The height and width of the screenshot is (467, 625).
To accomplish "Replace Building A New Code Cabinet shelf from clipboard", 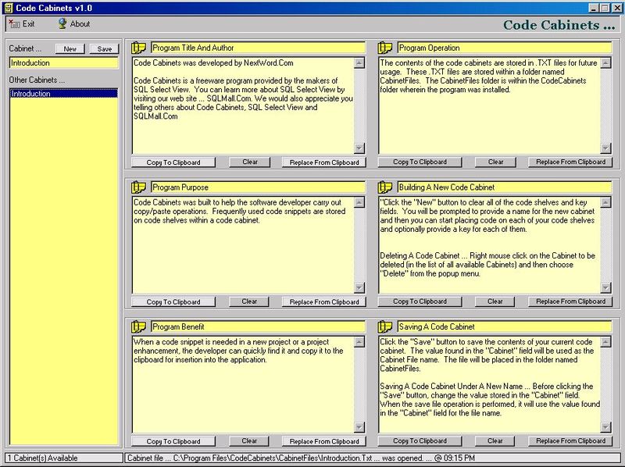I will [570, 301].
